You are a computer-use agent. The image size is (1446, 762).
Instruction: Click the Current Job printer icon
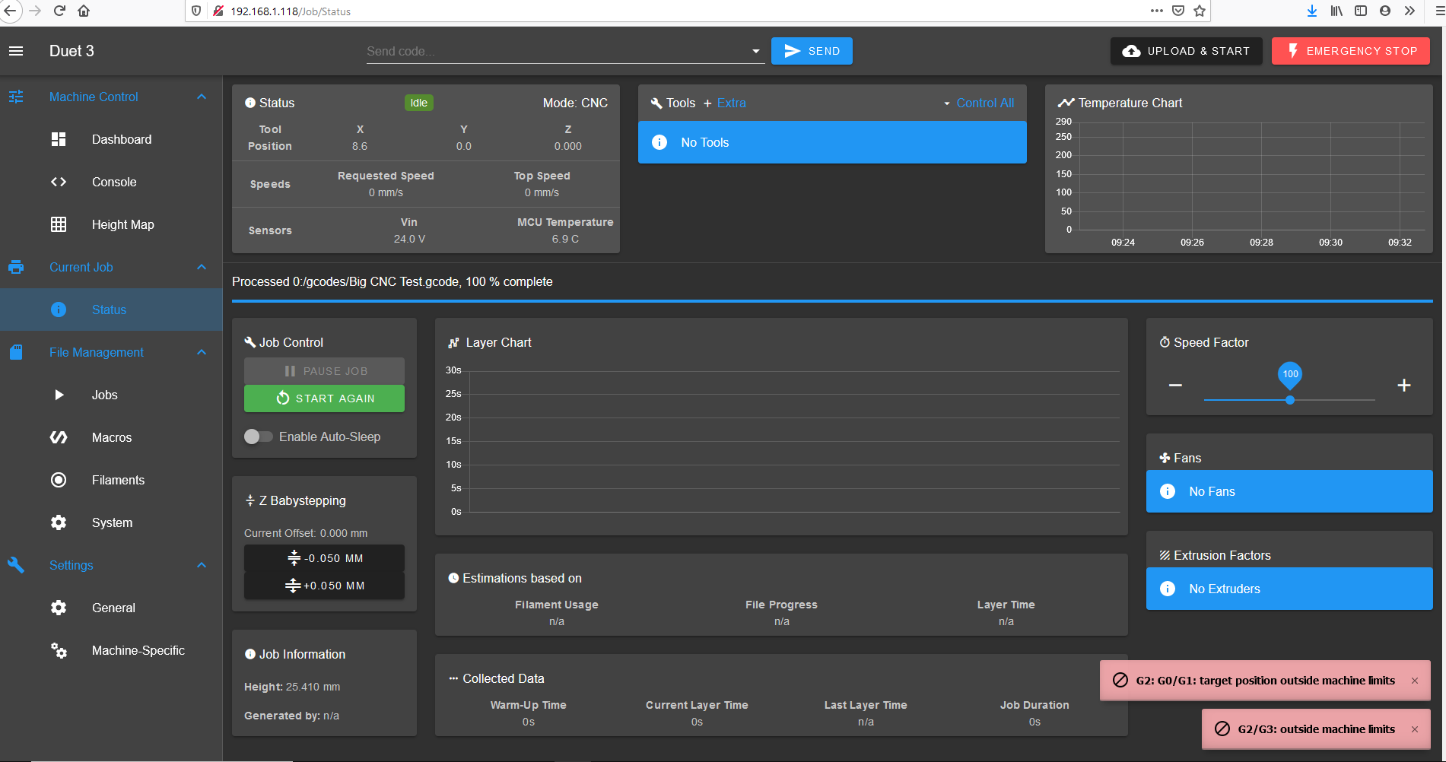[x=16, y=267]
